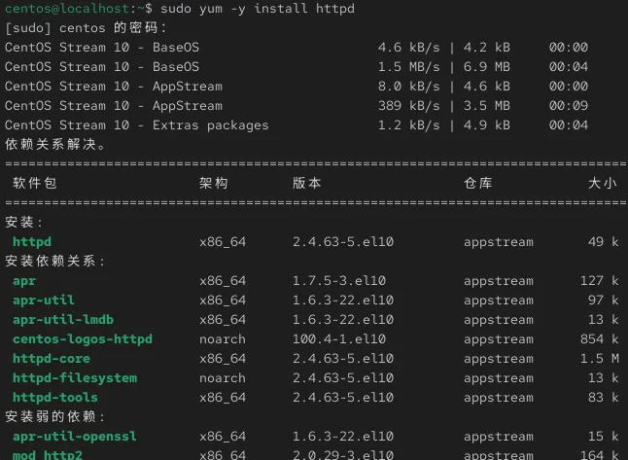Image resolution: width=628 pixels, height=460 pixels.
Task: Click the '版本' column header
Action: coord(307,183)
